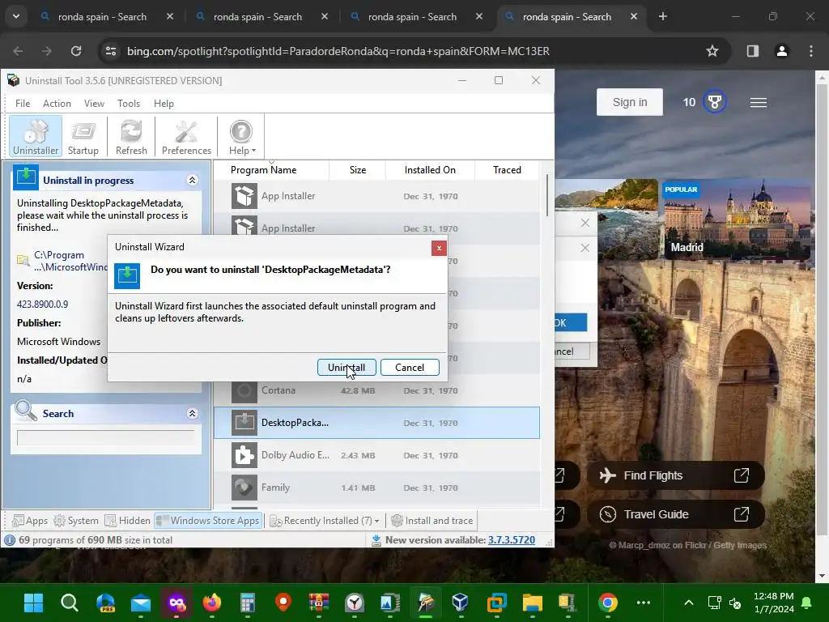
Task: Open Bing hamburger menu
Action: pyautogui.click(x=758, y=103)
